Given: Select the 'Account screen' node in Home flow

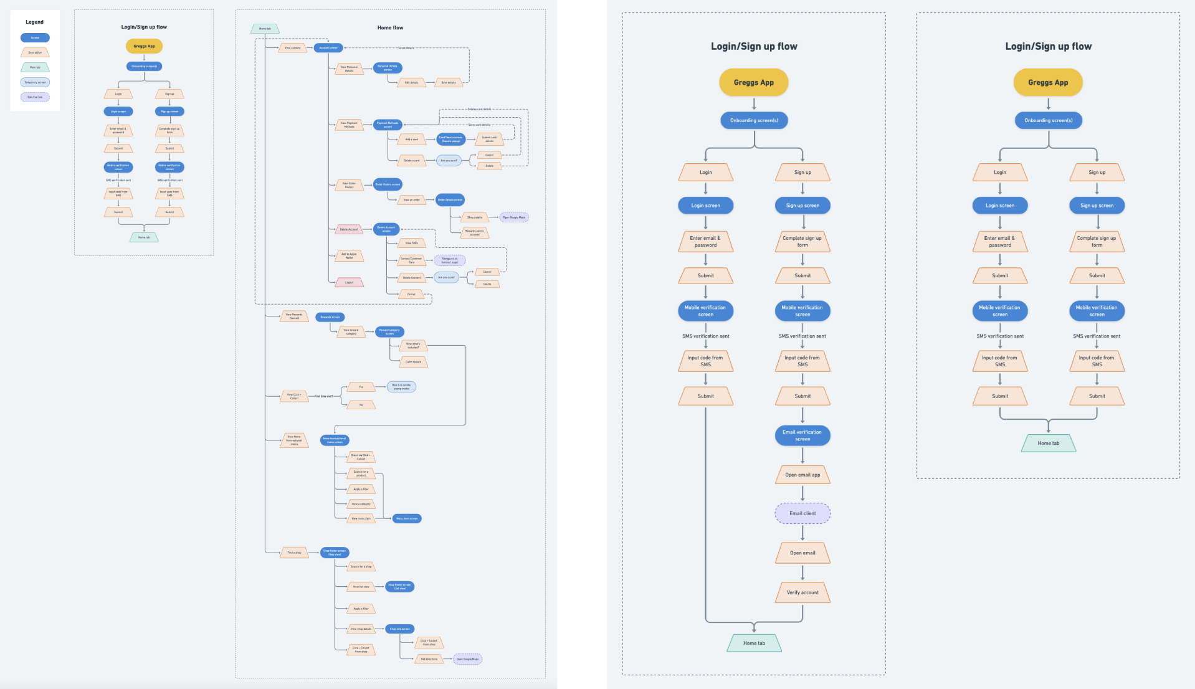Looking at the screenshot, I should click(328, 48).
